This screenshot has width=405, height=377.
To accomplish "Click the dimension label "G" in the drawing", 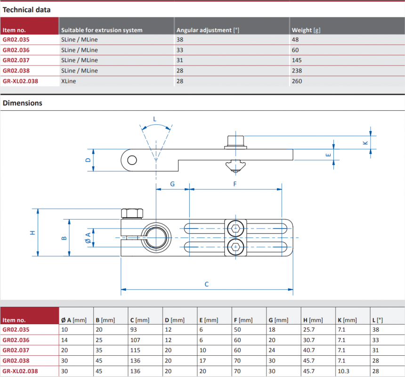I will pyautogui.click(x=172, y=184).
